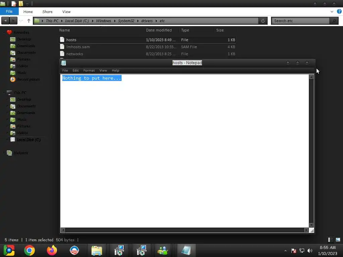Open Recent places in sidebar
Image resolution: width=343 pixels, height=257 pixels.
[28, 79]
